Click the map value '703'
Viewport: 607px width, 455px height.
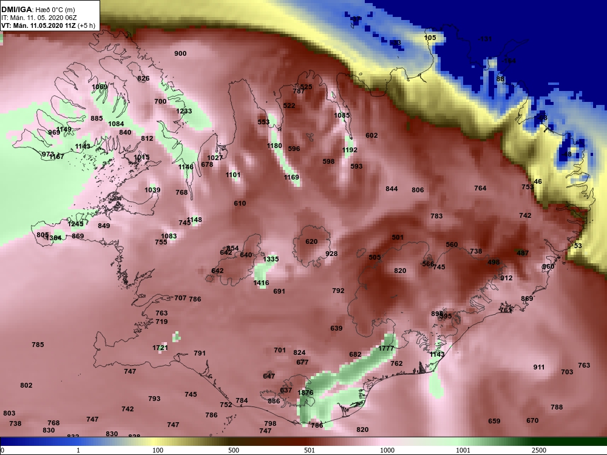(567, 372)
